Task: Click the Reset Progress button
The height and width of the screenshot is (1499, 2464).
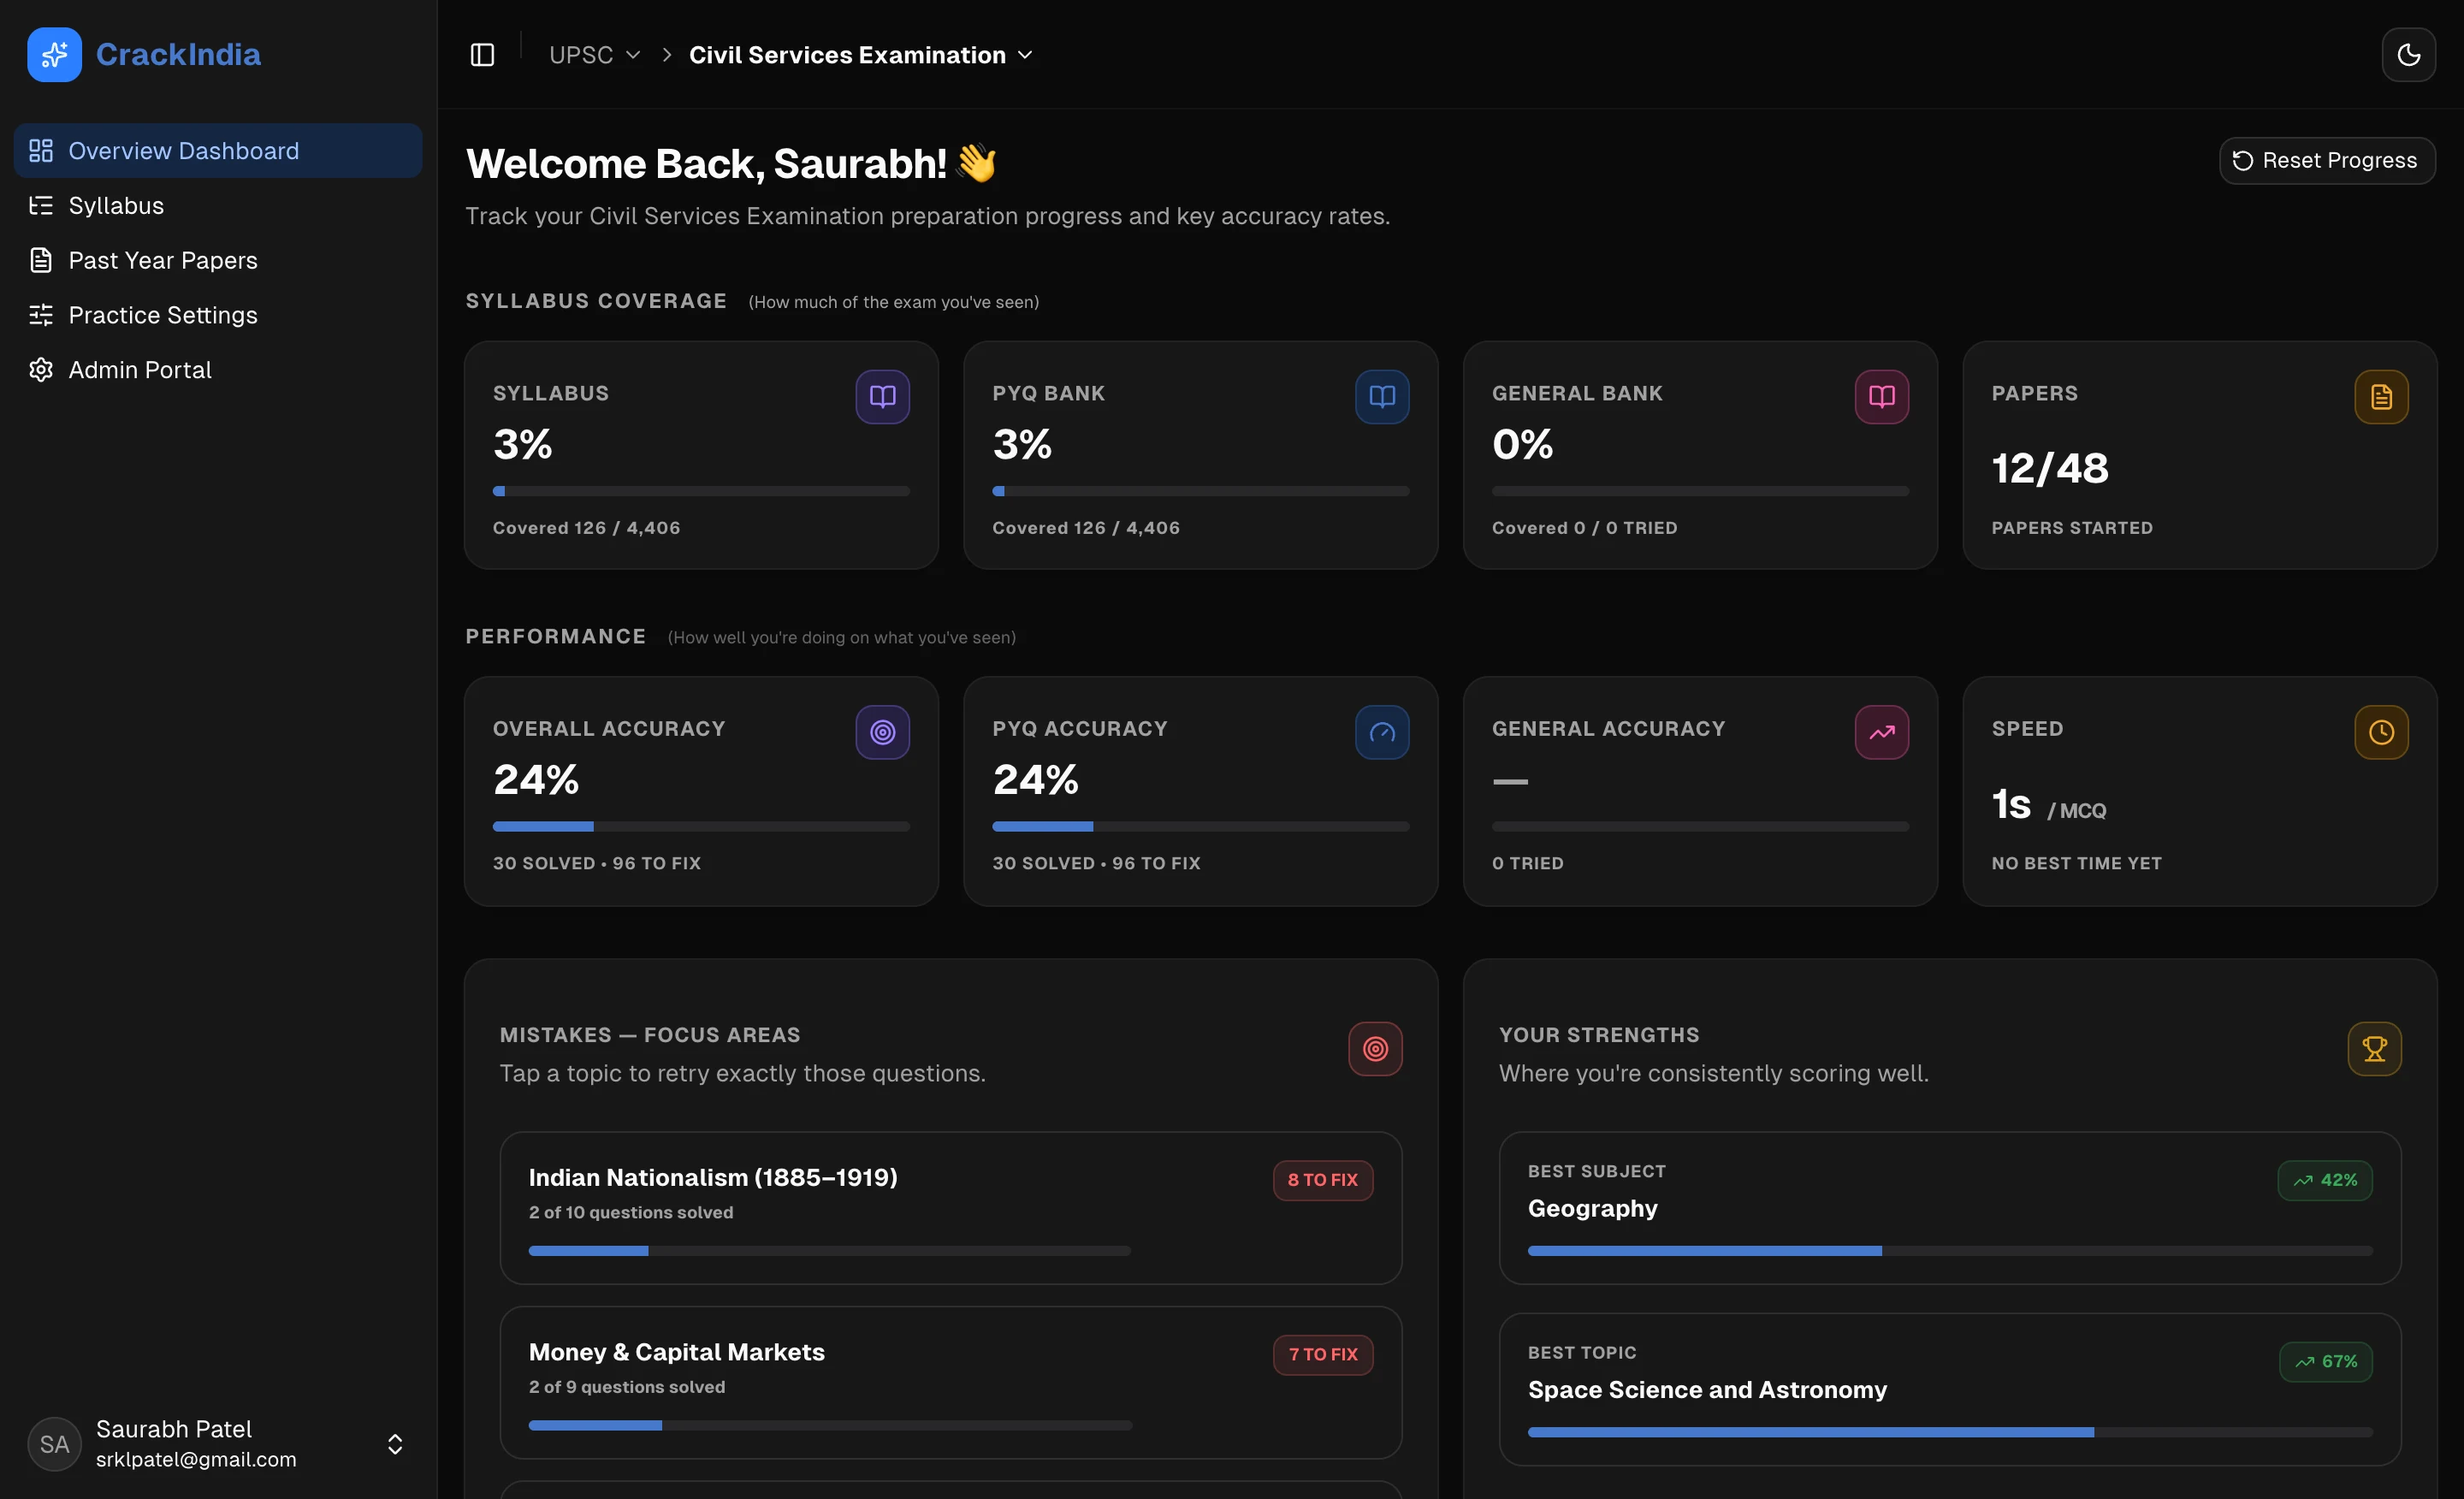Action: coord(2327,161)
